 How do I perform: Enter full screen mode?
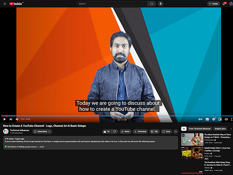coord(232,119)
